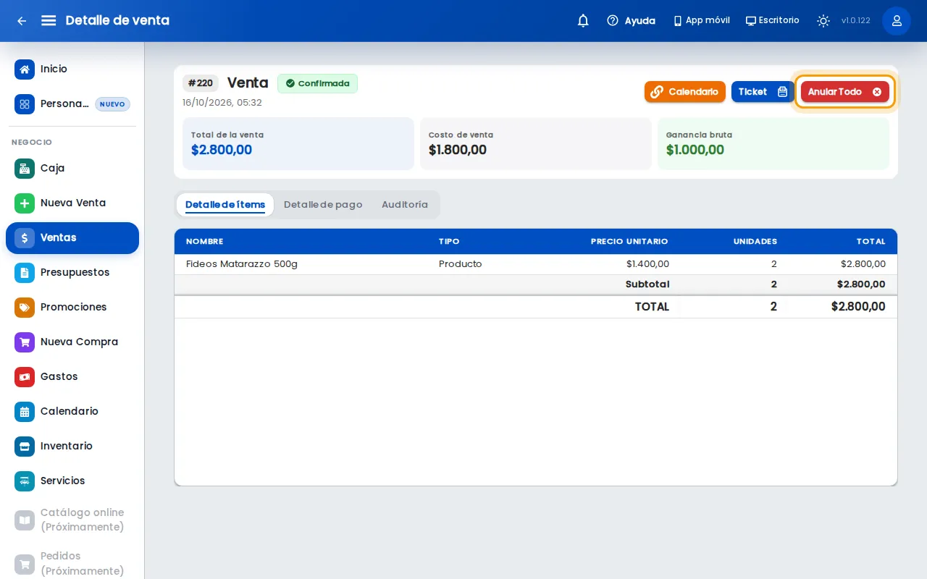Open notifications bell
This screenshot has width=927, height=579.
[583, 21]
